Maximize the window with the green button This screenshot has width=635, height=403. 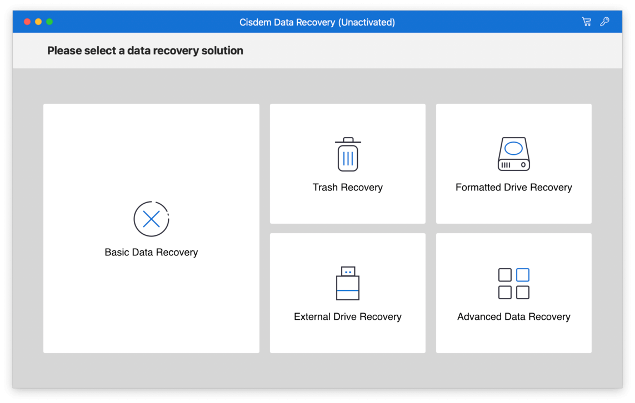click(x=49, y=22)
